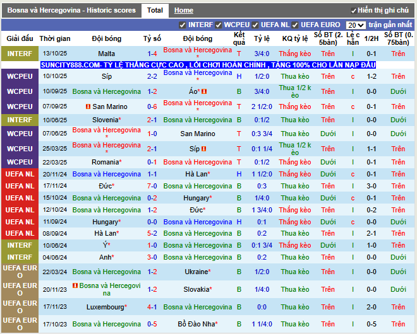Open Bồ Đào Nha team link

tap(198, 324)
